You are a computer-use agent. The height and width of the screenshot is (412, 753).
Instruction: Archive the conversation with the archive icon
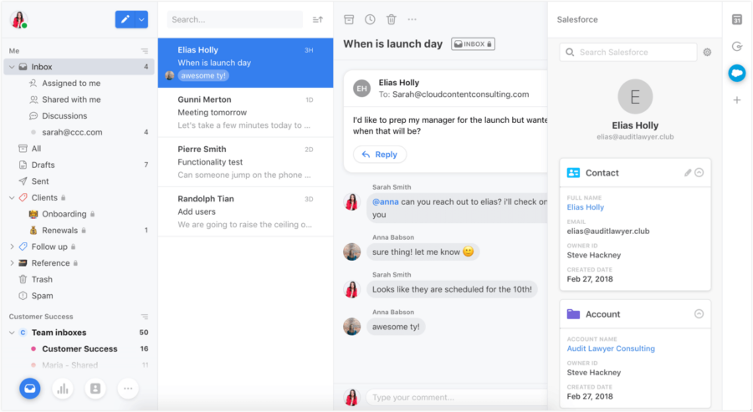[349, 19]
